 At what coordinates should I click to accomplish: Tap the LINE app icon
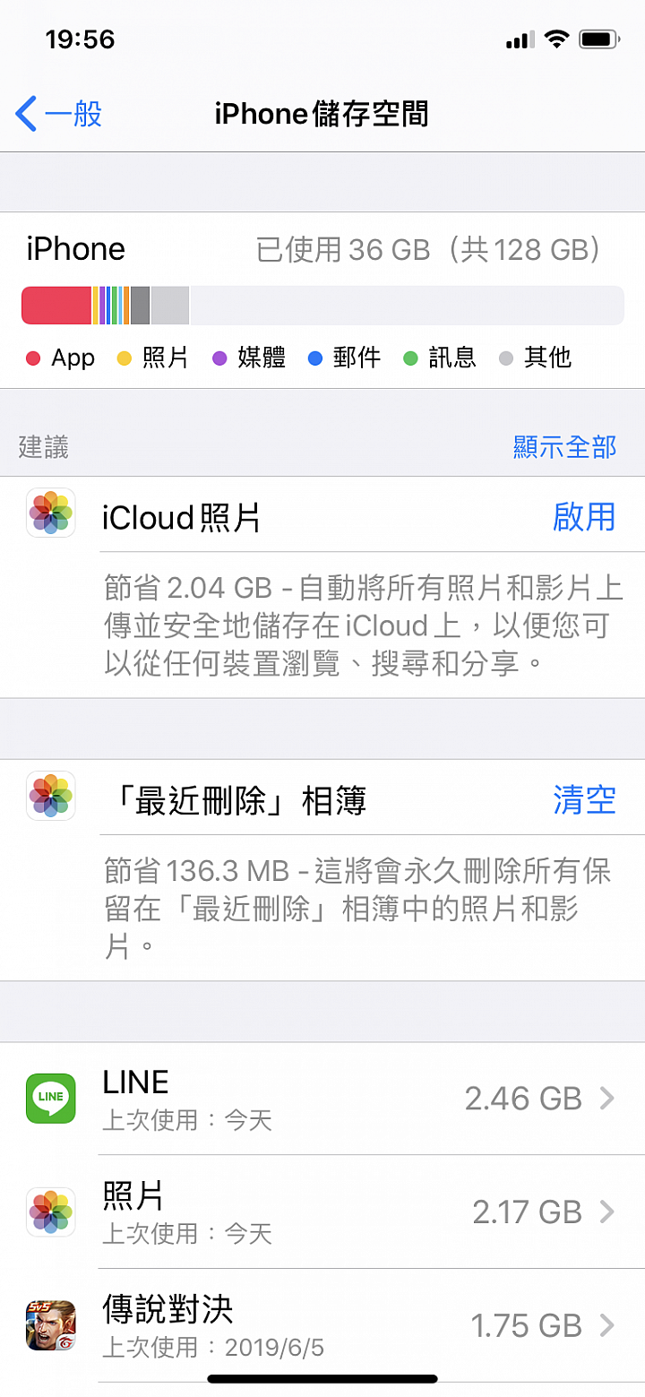coord(51,1098)
